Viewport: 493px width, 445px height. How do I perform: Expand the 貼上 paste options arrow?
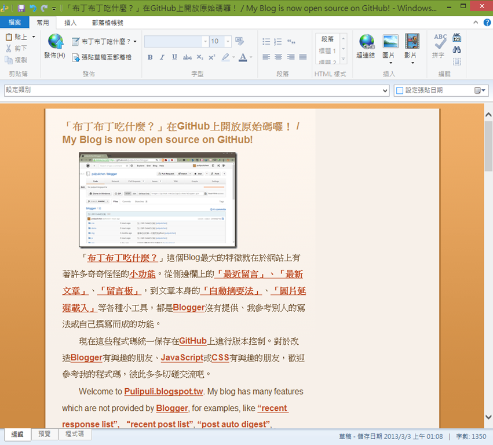click(34, 37)
